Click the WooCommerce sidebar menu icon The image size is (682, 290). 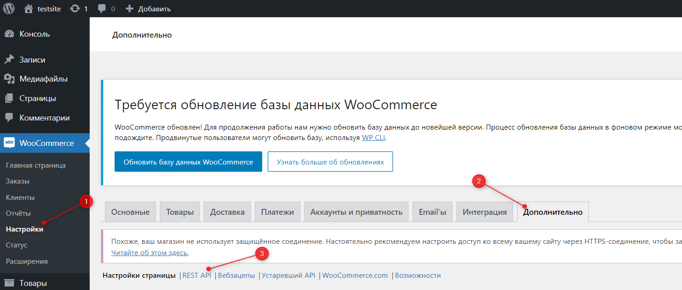pos(10,143)
